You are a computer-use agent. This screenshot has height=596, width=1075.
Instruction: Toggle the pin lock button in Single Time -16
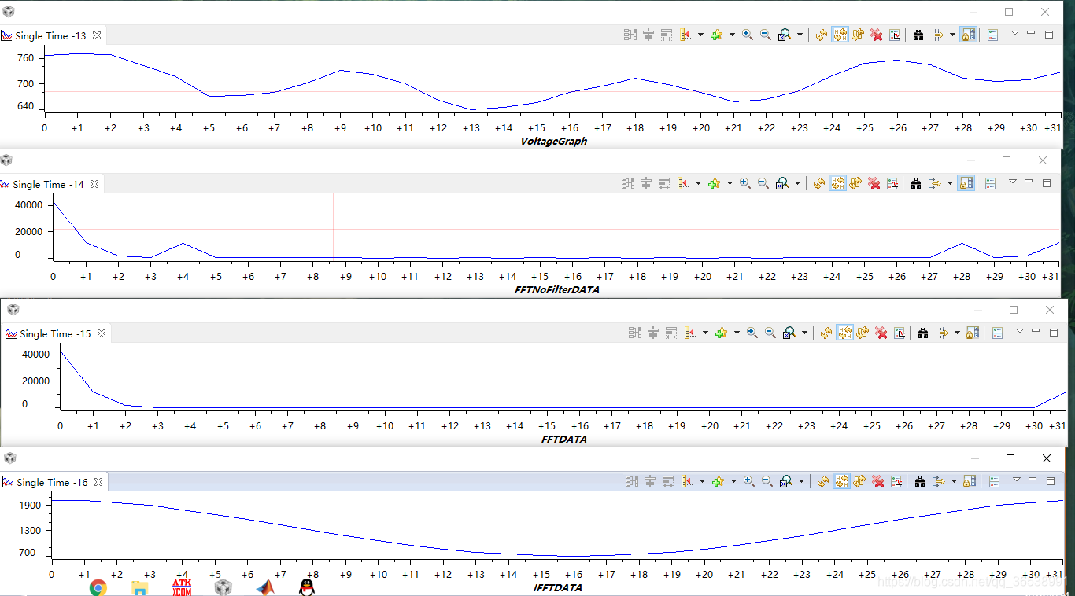pyautogui.click(x=970, y=482)
